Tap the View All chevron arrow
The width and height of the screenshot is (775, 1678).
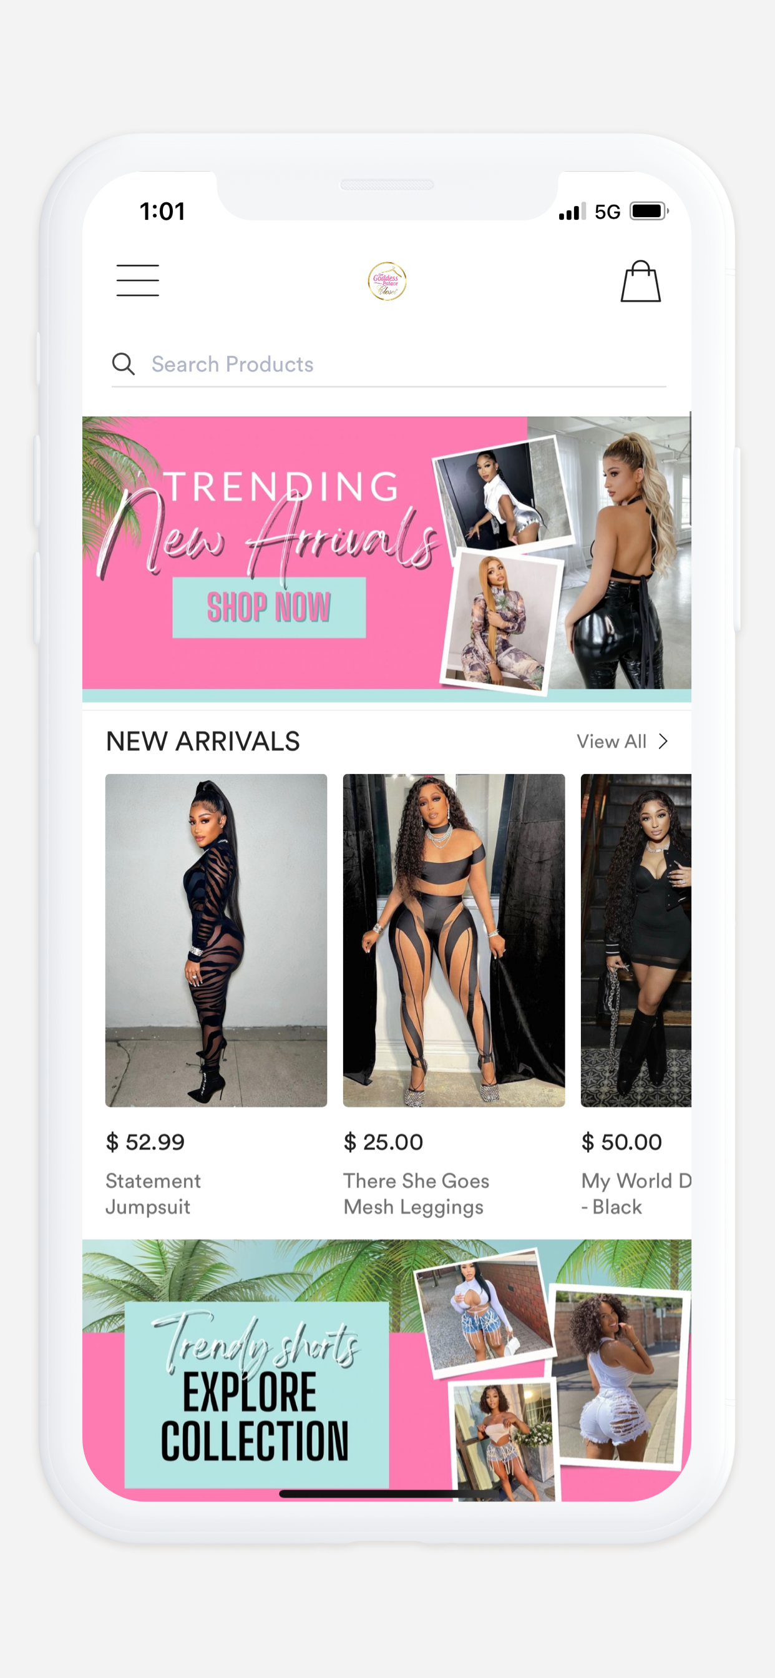pyautogui.click(x=663, y=741)
